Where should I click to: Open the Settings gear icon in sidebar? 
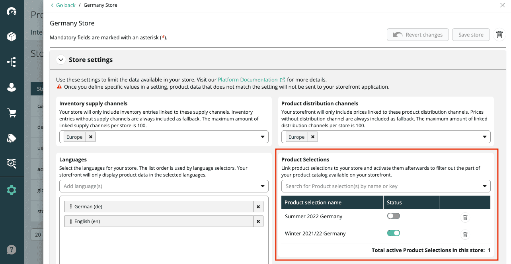pos(12,190)
